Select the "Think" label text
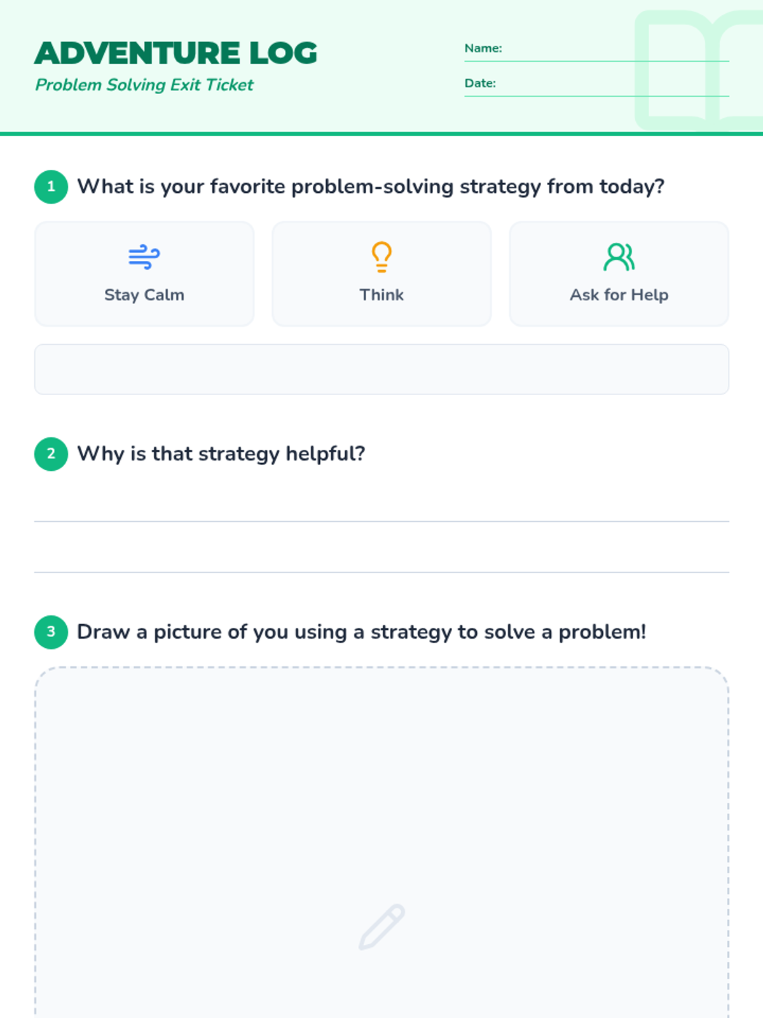 click(x=381, y=295)
